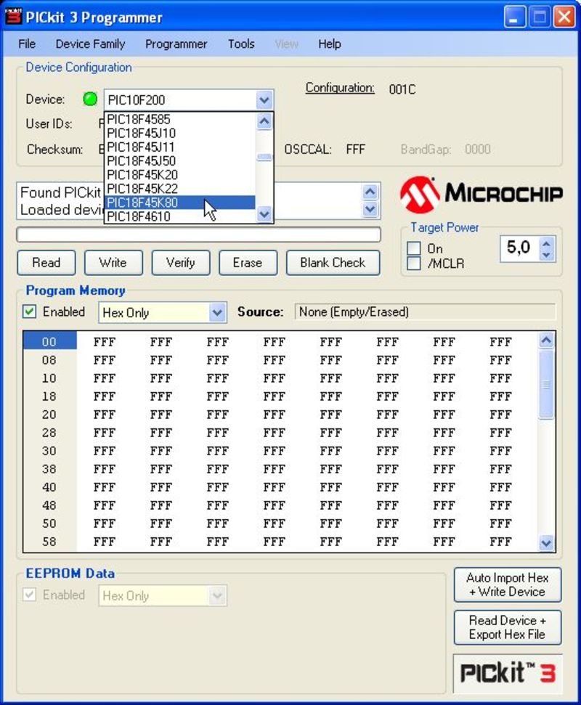Click the scroll-up arrow in device list

[264, 121]
